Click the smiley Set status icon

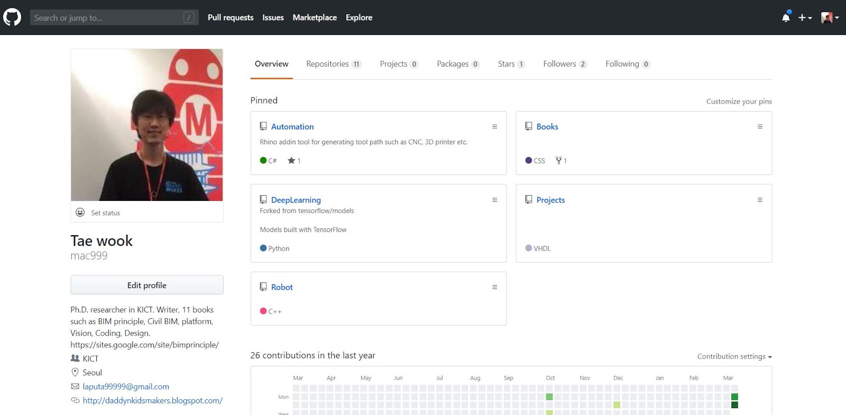pyautogui.click(x=80, y=213)
